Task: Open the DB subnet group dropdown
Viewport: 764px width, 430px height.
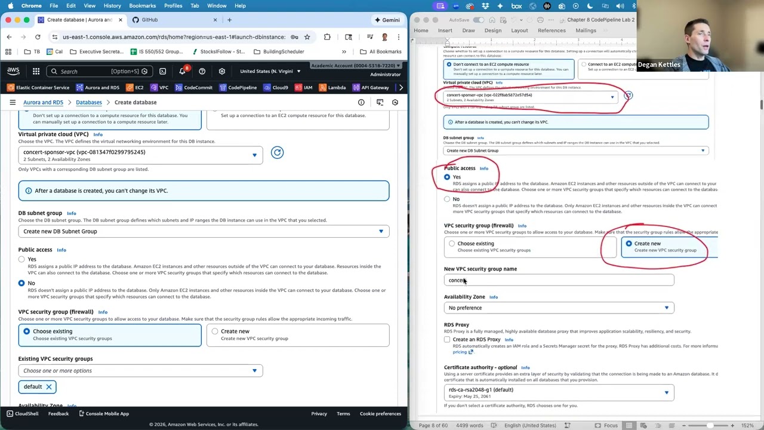Action: (x=204, y=231)
